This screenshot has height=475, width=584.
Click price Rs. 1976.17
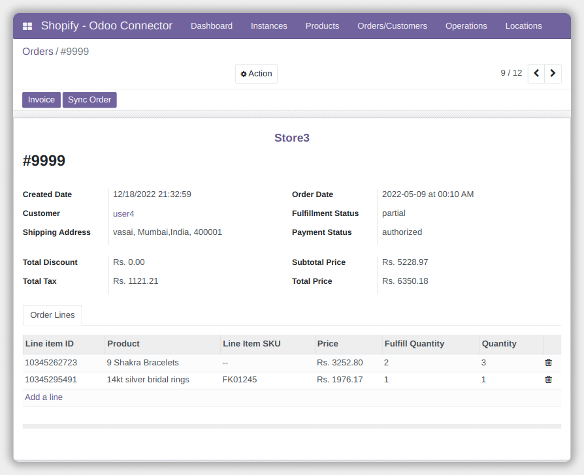point(340,380)
